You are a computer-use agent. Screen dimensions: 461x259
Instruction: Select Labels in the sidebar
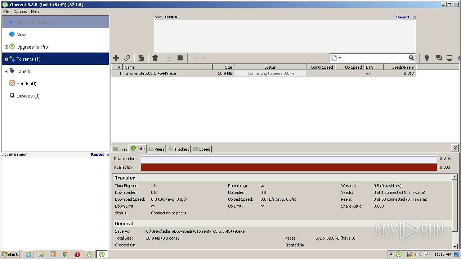[55, 71]
